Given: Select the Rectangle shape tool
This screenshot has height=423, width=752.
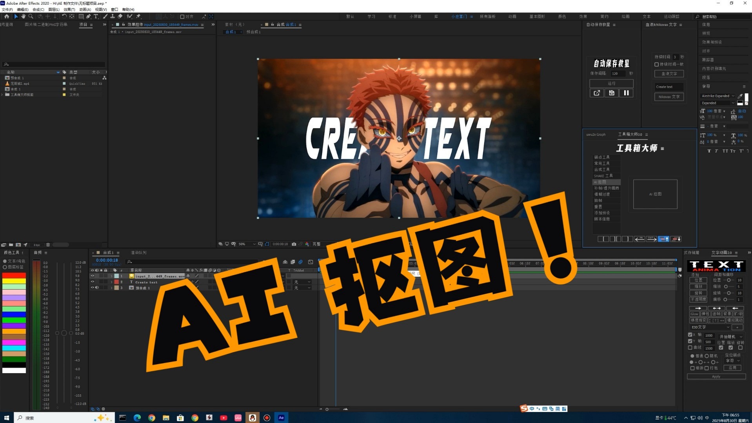Looking at the screenshot, I should pyautogui.click(x=81, y=16).
